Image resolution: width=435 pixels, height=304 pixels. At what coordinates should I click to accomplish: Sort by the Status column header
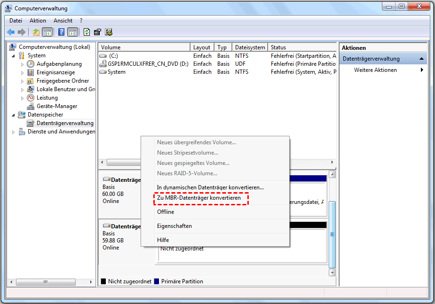tap(302, 47)
